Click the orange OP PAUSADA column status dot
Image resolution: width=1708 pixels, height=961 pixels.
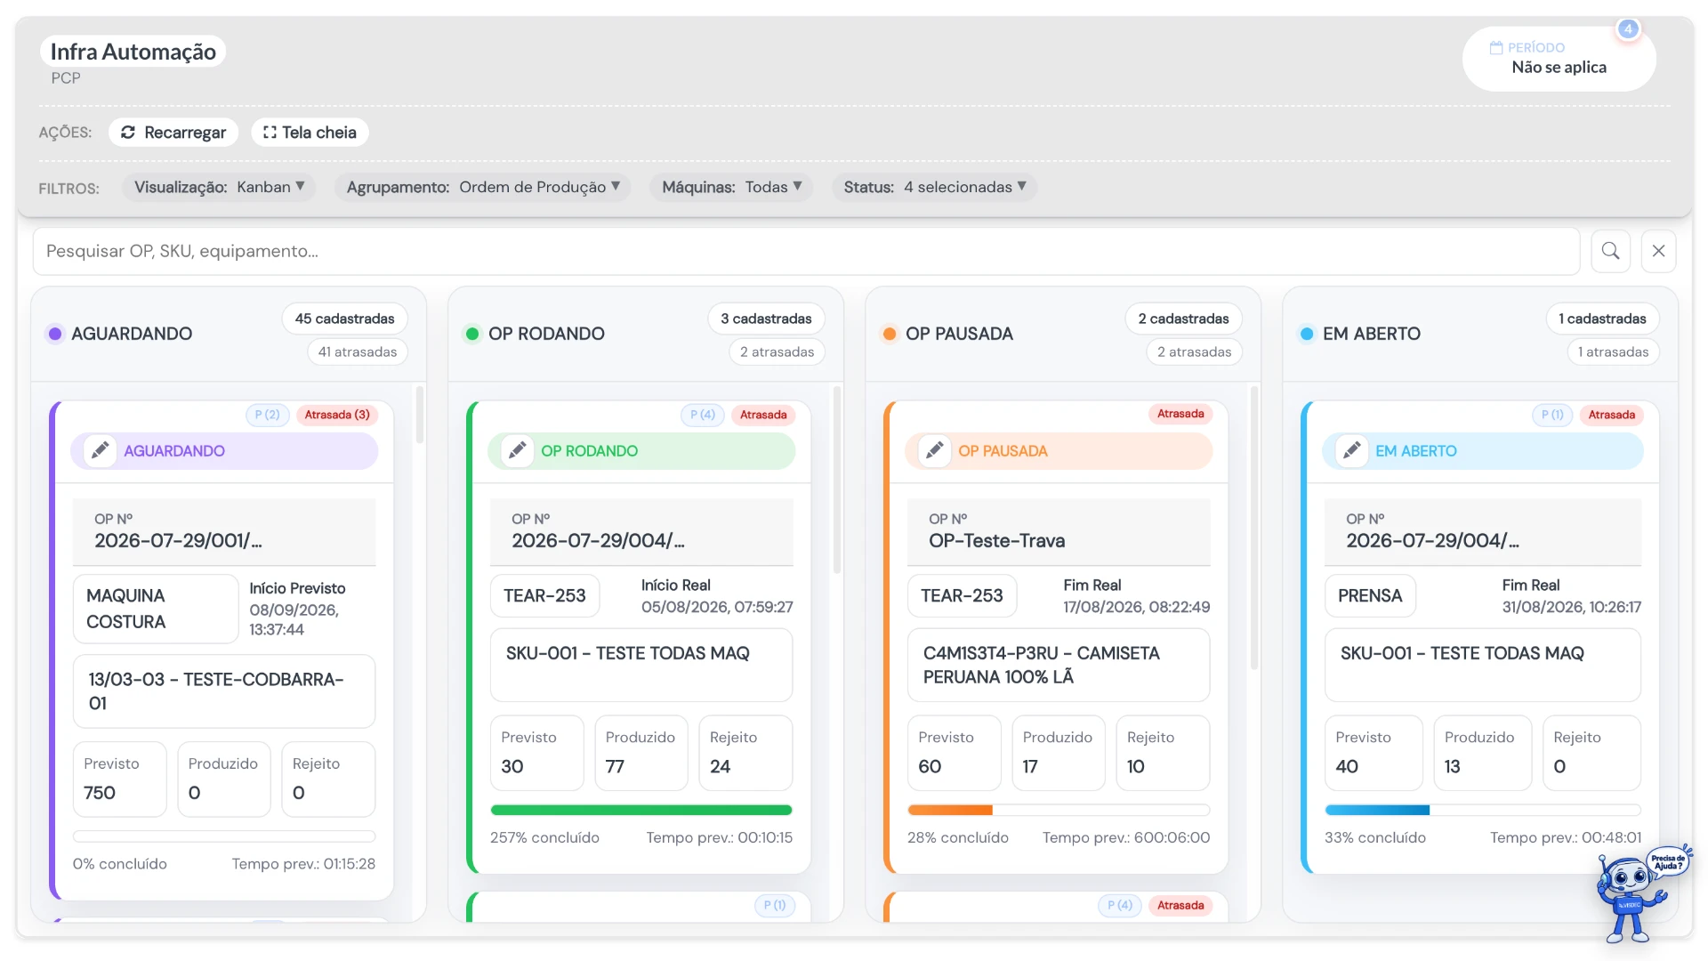click(890, 334)
